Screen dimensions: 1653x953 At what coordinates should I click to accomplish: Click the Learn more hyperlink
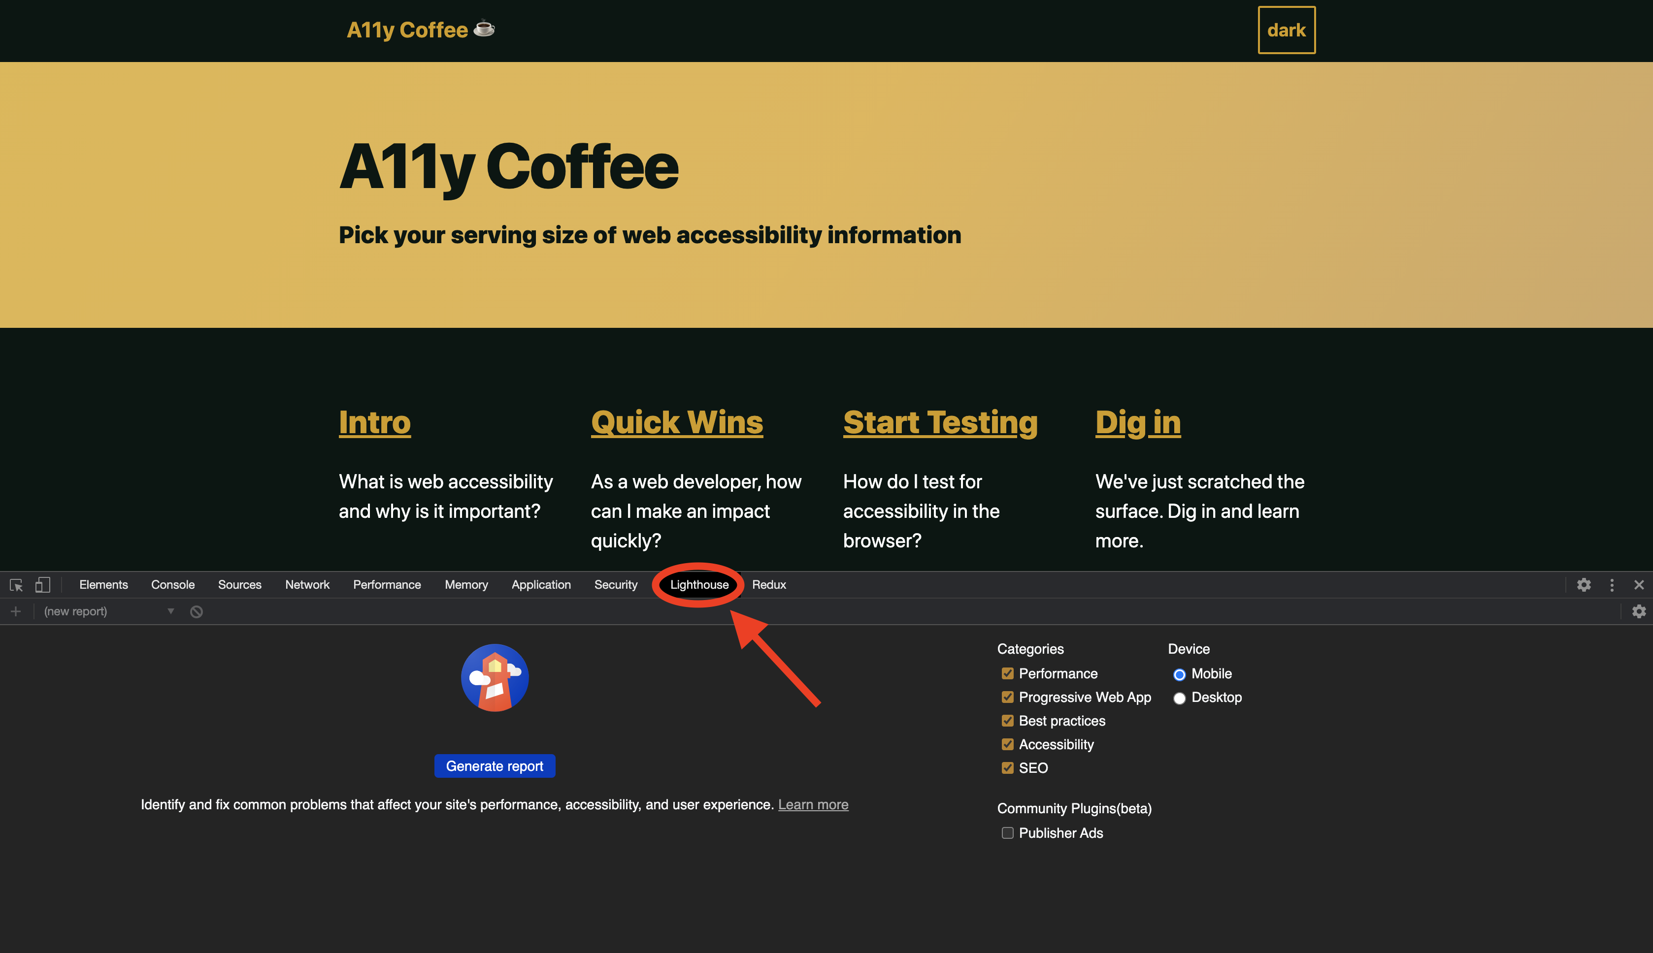tap(813, 804)
